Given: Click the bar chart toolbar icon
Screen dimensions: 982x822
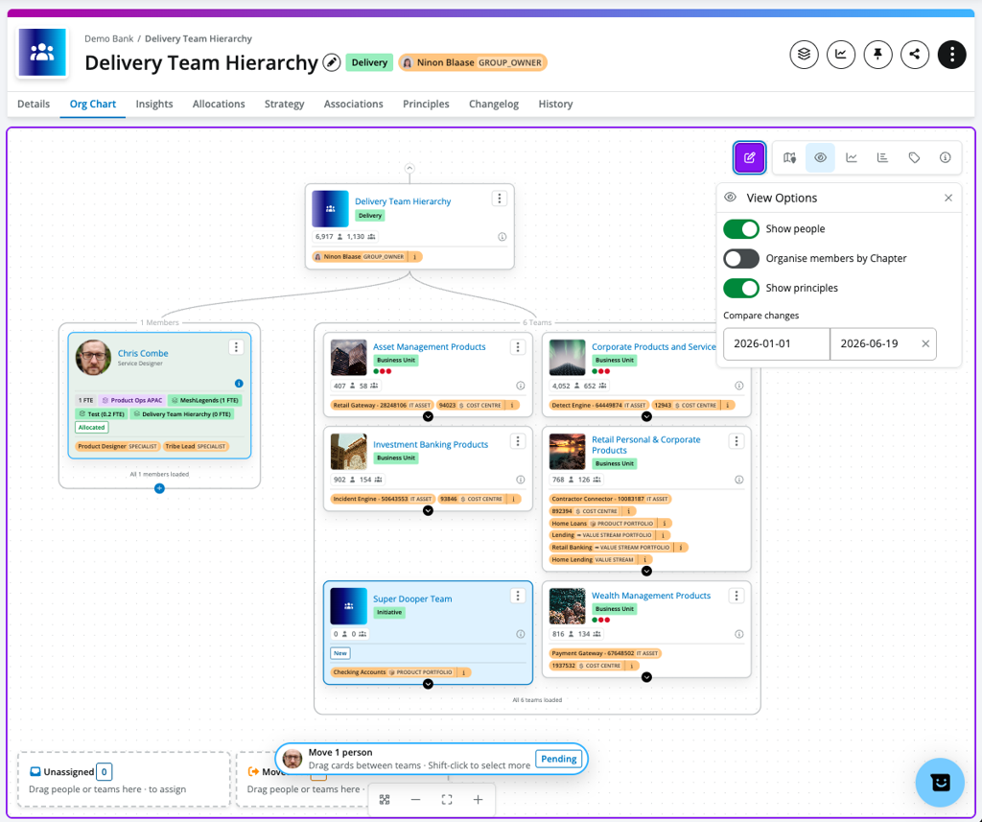Looking at the screenshot, I should coord(882,157).
